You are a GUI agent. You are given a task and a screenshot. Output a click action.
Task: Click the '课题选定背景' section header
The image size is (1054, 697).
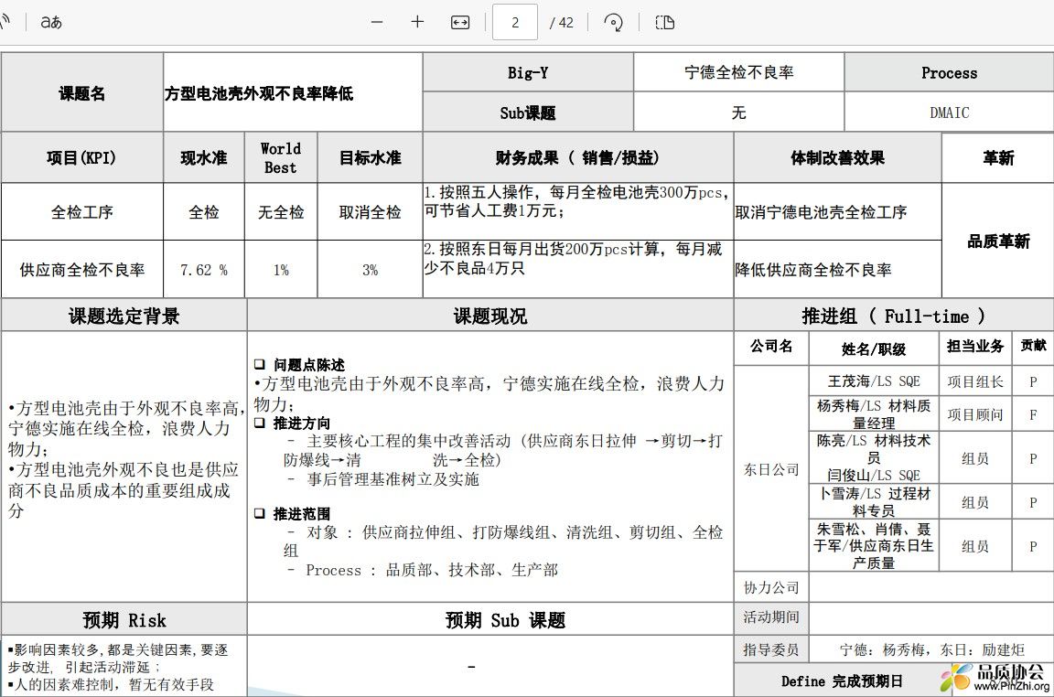tap(124, 316)
